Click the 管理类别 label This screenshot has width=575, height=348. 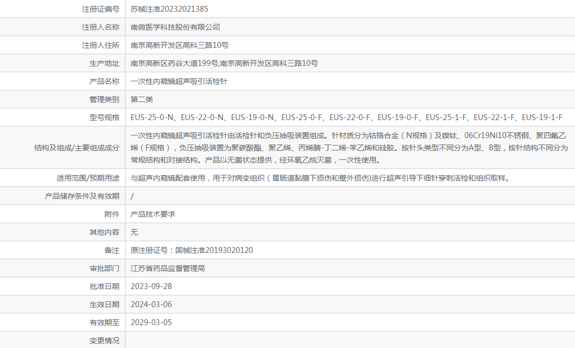pyautogui.click(x=104, y=99)
